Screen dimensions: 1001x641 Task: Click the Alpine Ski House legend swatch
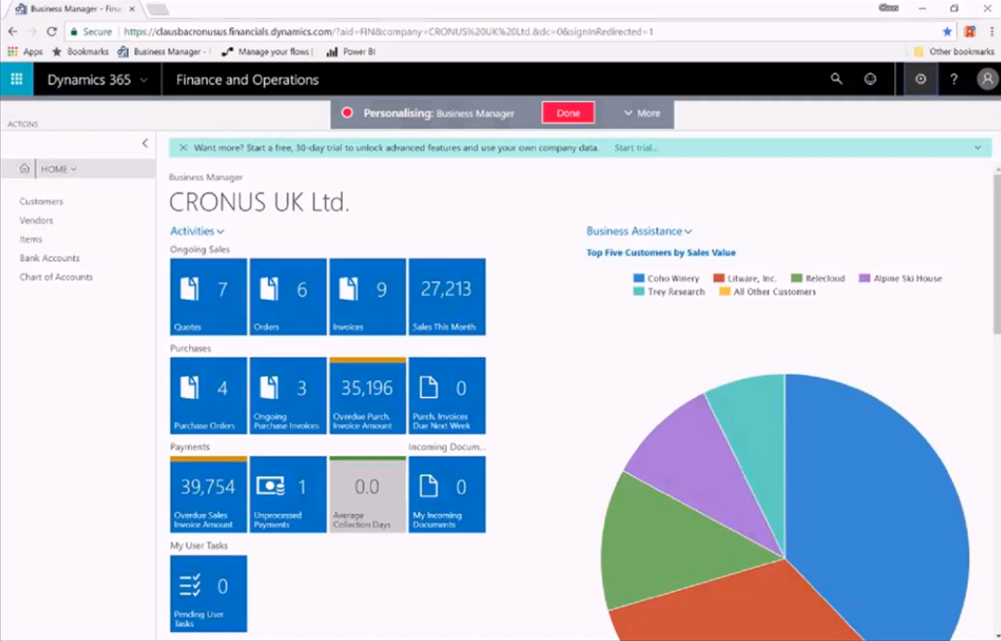865,278
